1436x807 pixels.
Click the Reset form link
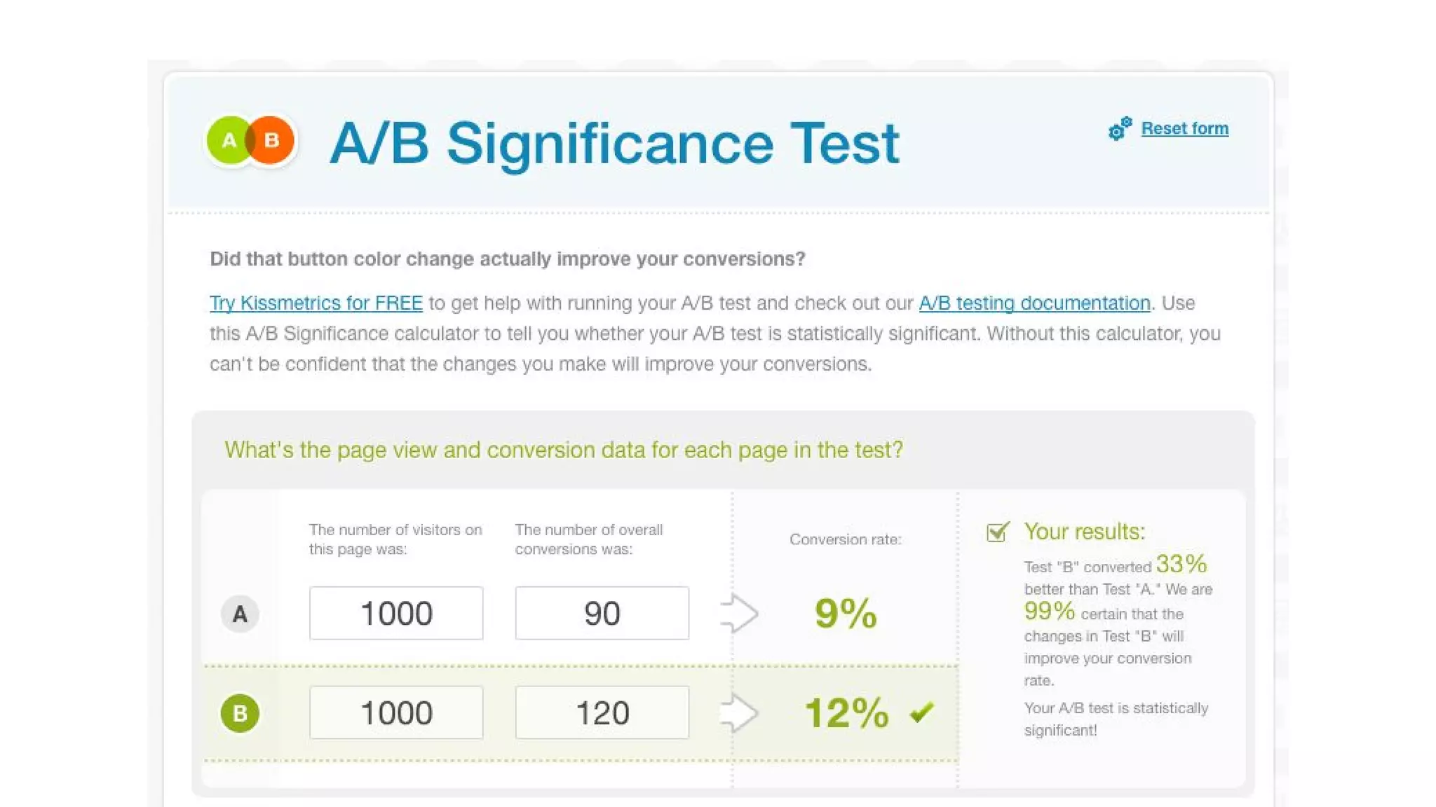tap(1184, 129)
